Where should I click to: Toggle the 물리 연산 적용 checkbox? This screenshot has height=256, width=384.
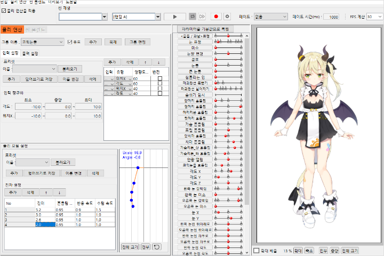pyautogui.click(x=4, y=11)
